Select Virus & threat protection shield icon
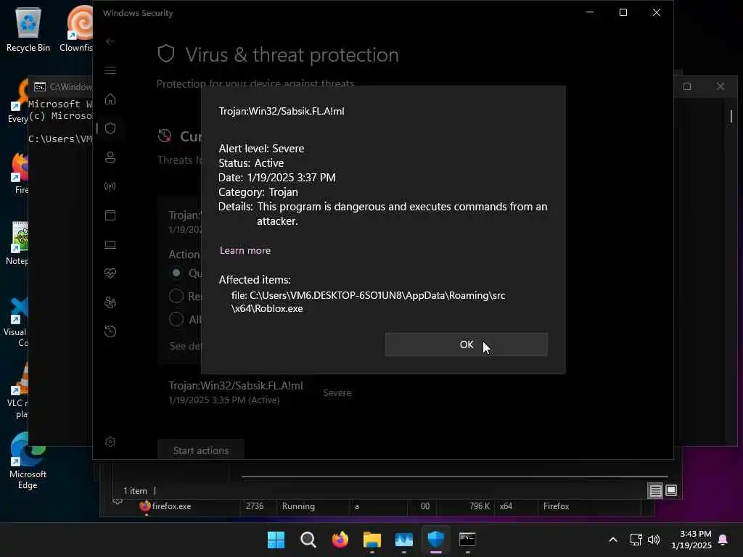The image size is (743, 557). point(110,128)
